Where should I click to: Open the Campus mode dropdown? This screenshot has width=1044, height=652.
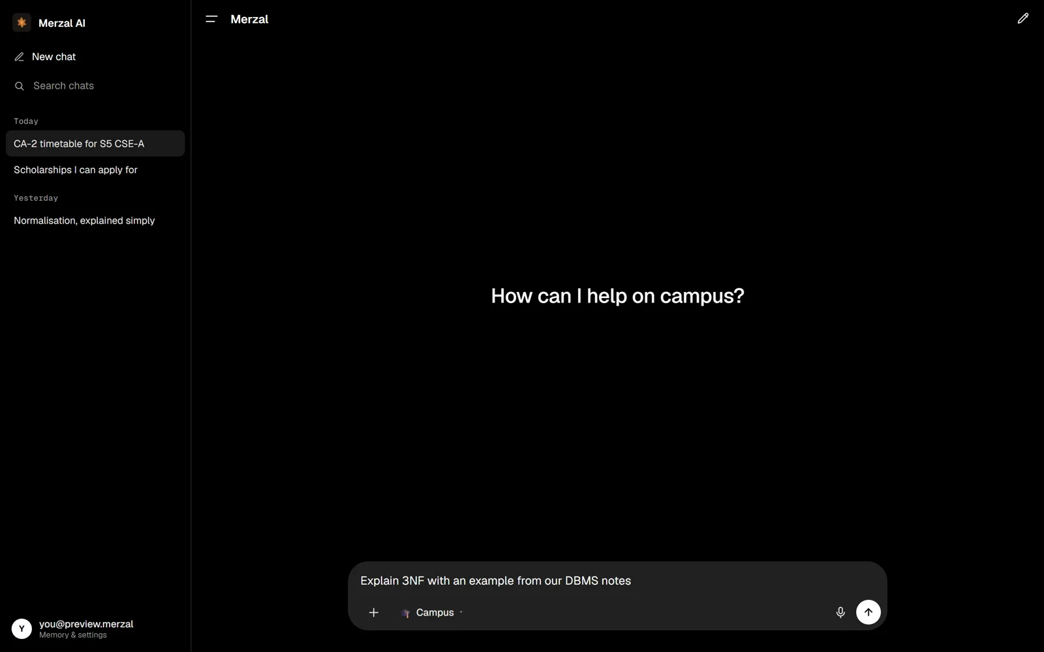[x=431, y=612]
